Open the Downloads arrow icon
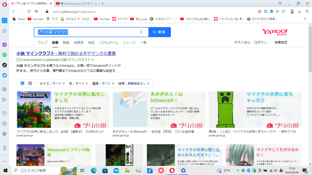 [x=300, y=11]
